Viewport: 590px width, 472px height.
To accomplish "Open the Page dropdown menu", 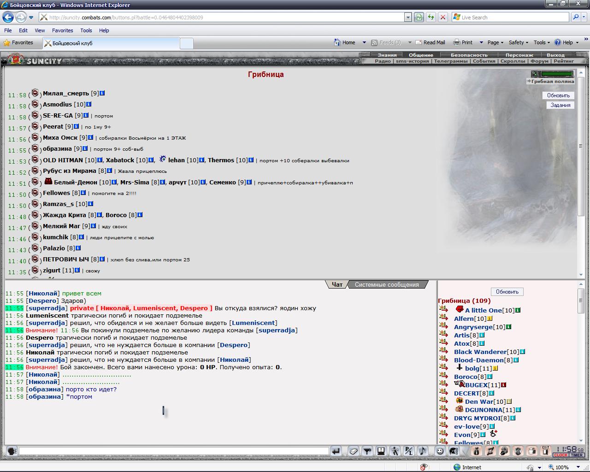I will click(495, 42).
